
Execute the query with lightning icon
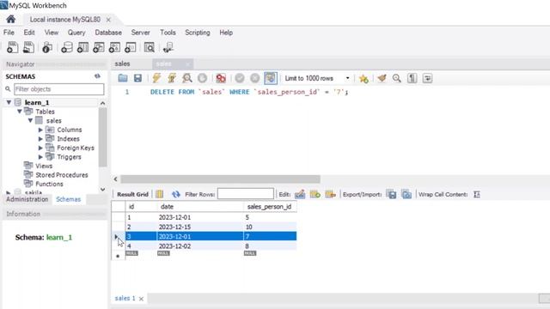[156, 78]
